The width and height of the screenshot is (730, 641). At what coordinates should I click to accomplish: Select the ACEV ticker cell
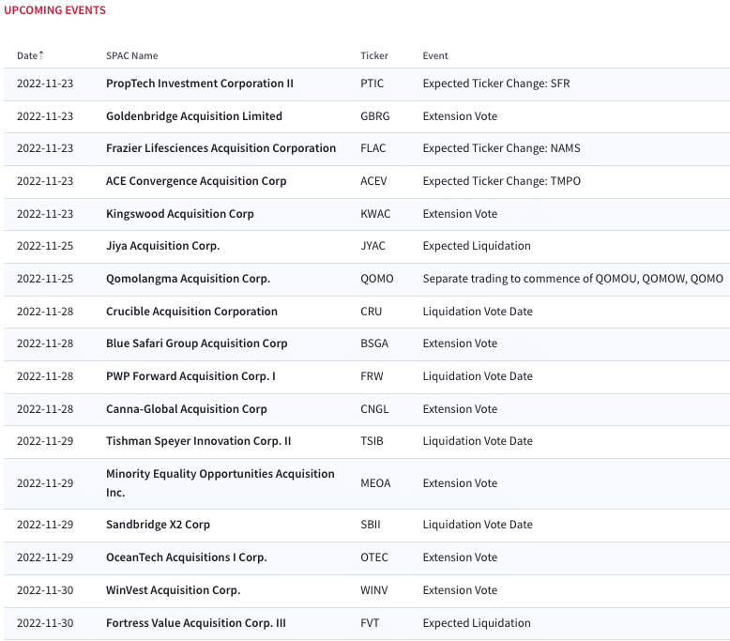pyautogui.click(x=373, y=181)
